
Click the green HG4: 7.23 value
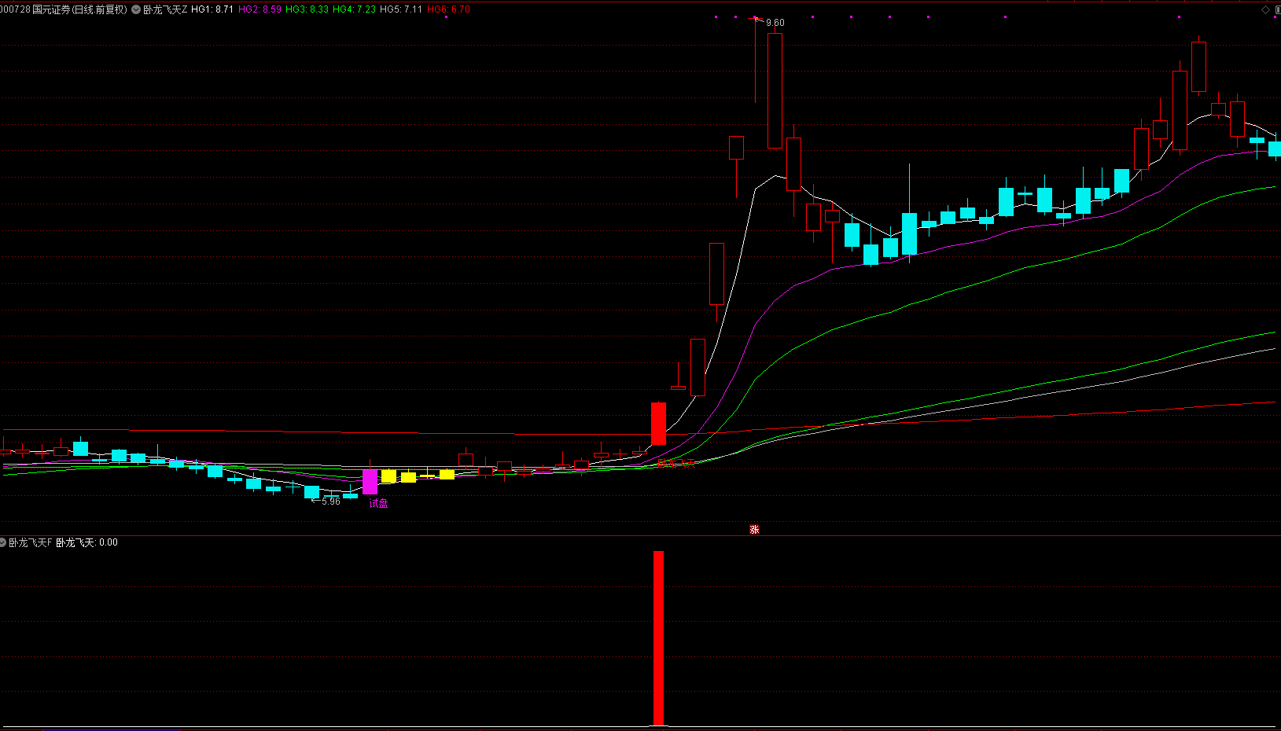(x=354, y=9)
